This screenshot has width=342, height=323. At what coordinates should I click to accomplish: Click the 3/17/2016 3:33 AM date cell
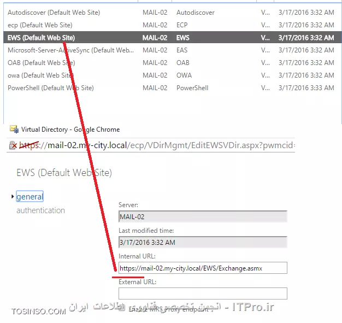pyautogui.click(x=306, y=88)
